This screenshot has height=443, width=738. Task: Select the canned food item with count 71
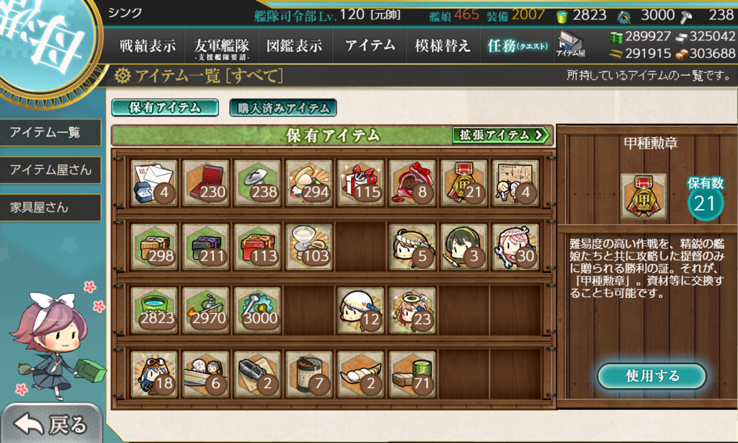coord(412,374)
